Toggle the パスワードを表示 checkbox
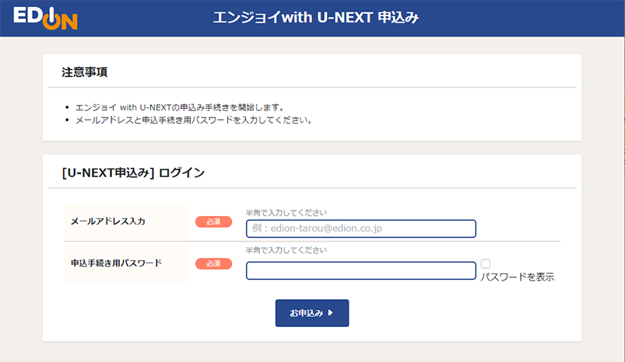This screenshot has width=625, height=362. click(485, 264)
